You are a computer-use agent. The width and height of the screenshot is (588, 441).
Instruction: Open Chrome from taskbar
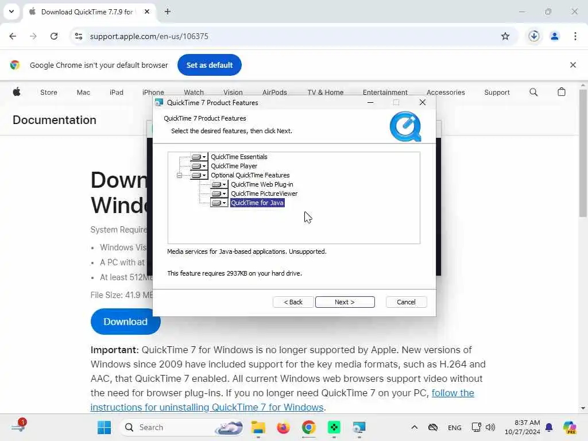coord(308,427)
